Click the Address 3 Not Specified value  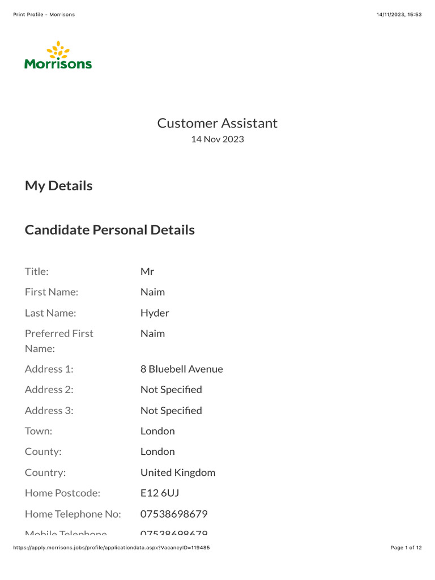171,411
